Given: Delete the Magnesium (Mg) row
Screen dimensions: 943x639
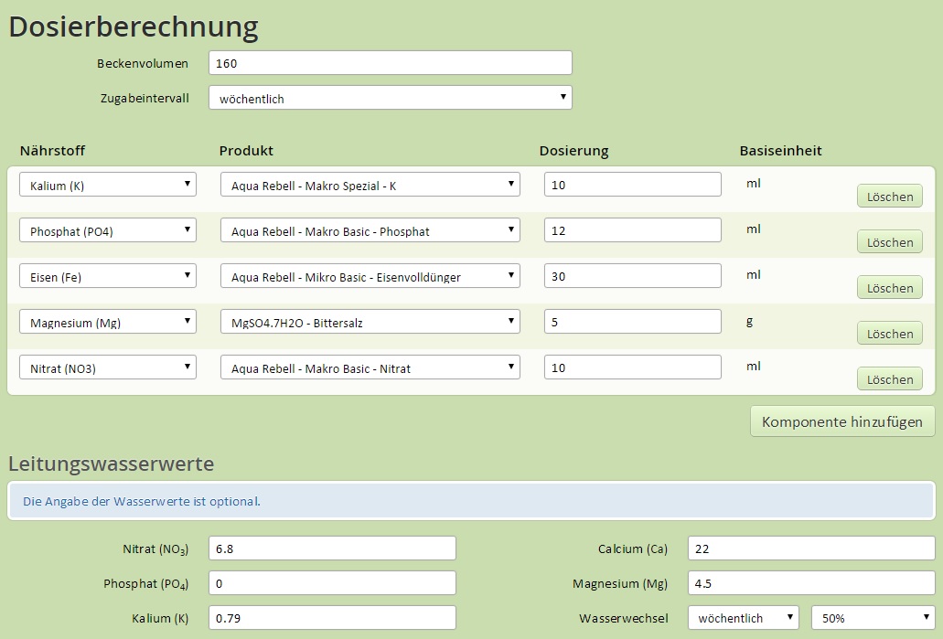Looking at the screenshot, I should coord(889,334).
